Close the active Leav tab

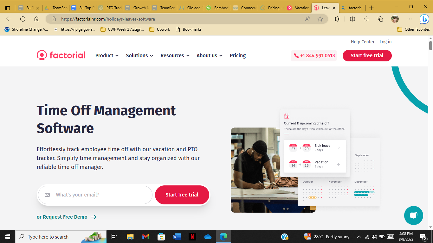pos(334,8)
